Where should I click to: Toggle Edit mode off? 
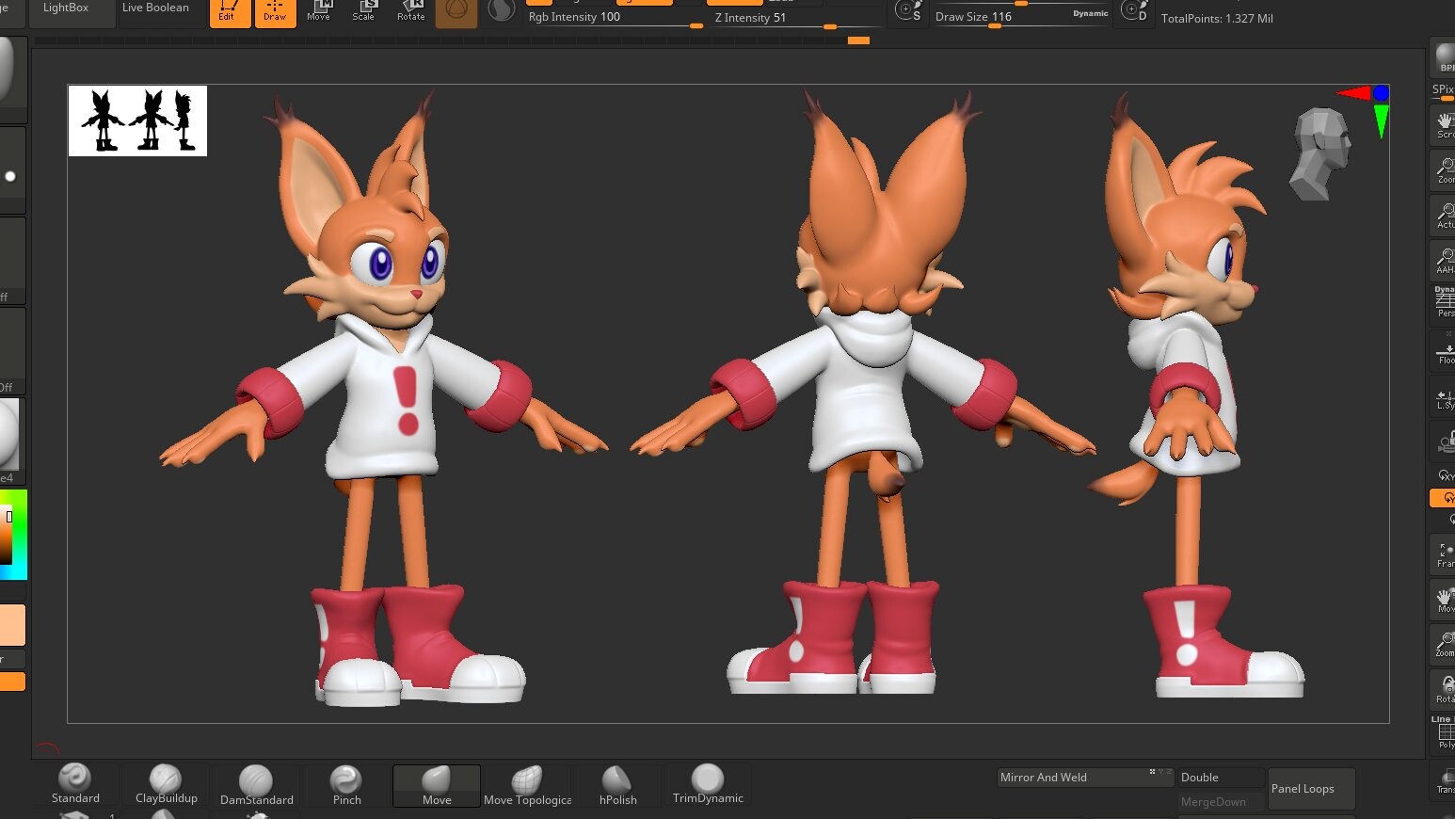[230, 11]
